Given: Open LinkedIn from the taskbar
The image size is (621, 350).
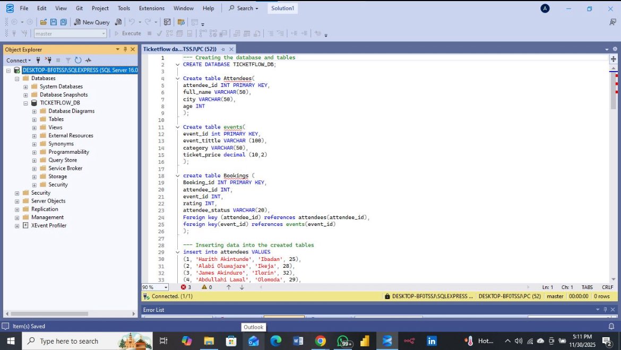Looking at the screenshot, I should pos(432,341).
